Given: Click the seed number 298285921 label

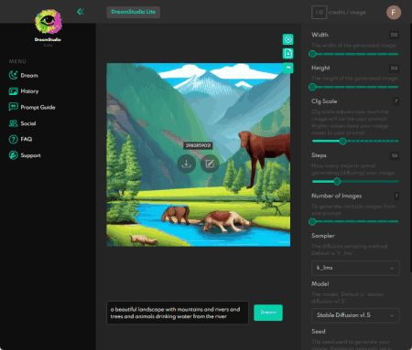Looking at the screenshot, I should (198, 145).
